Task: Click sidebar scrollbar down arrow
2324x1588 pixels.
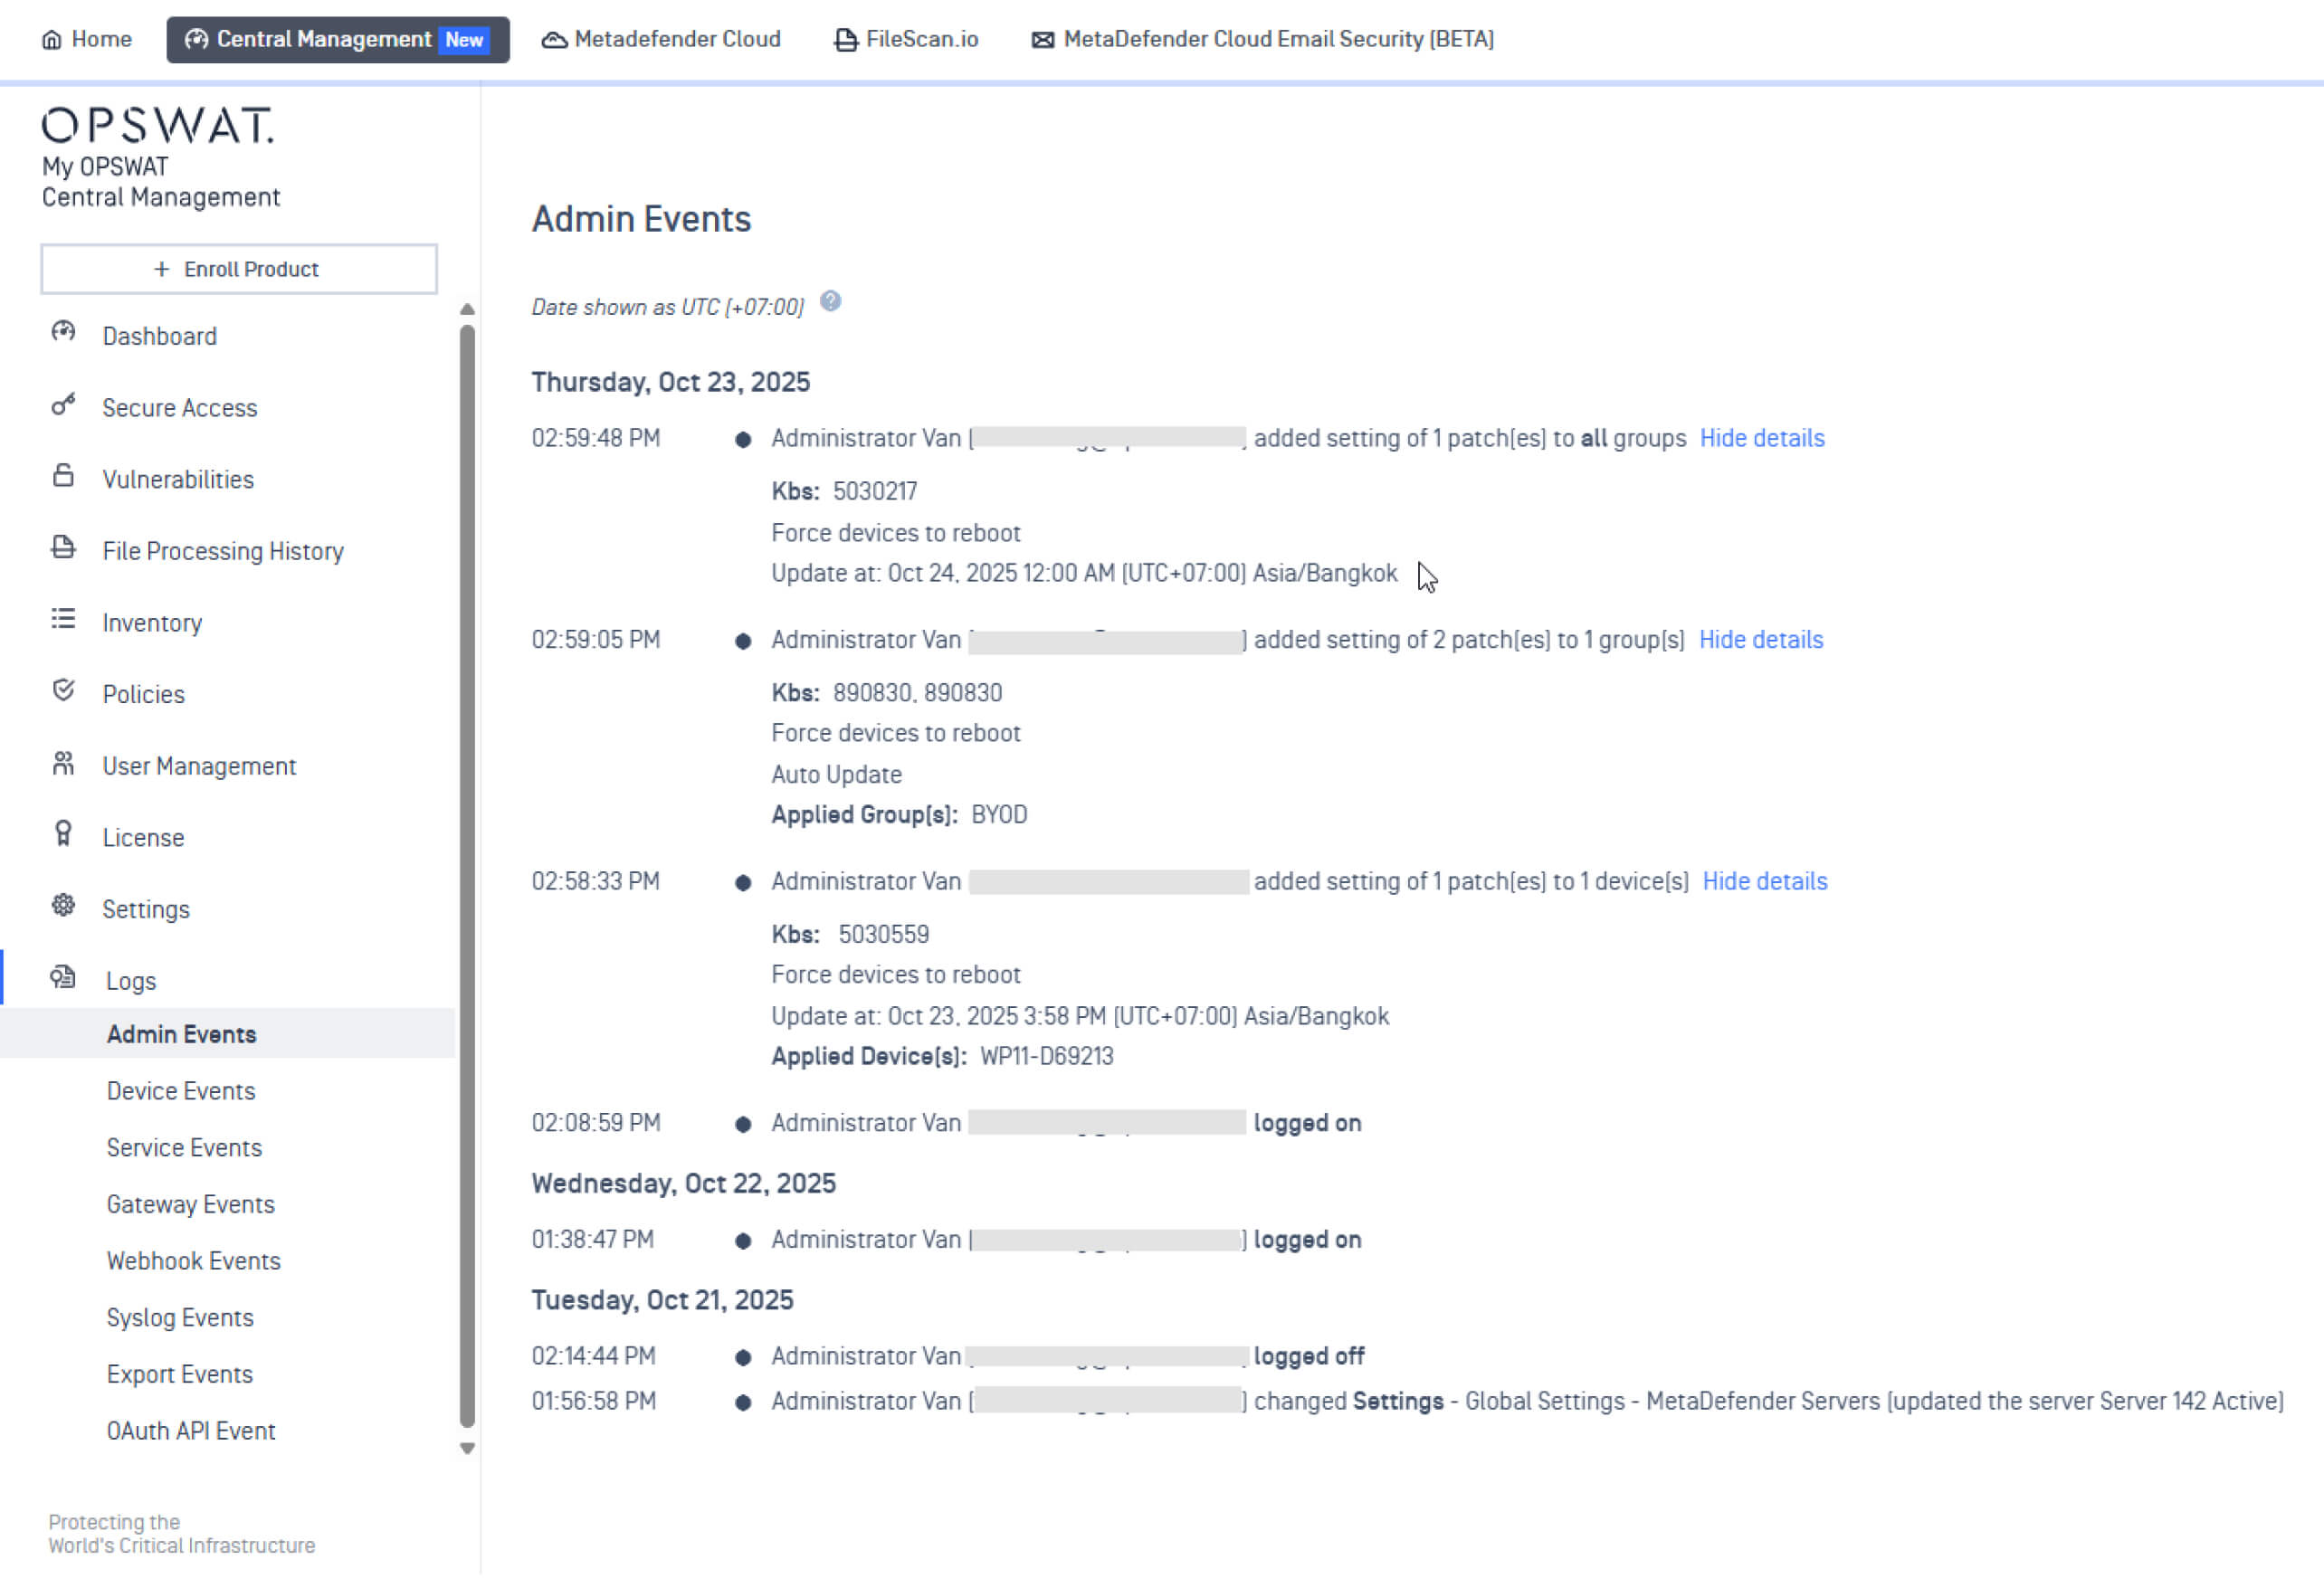Action: (467, 1449)
